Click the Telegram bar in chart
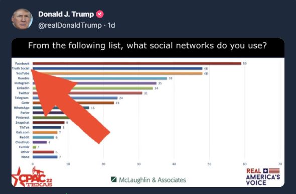This screenshot has width=296, height=194. click(75, 98)
